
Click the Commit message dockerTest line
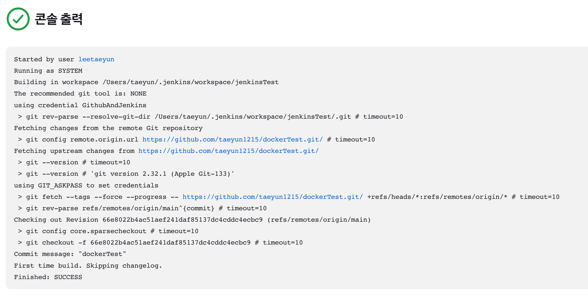point(70,254)
